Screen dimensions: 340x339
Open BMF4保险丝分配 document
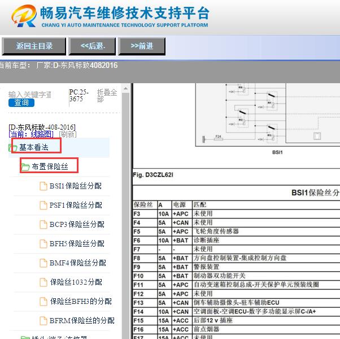pyautogui.click(x=78, y=263)
